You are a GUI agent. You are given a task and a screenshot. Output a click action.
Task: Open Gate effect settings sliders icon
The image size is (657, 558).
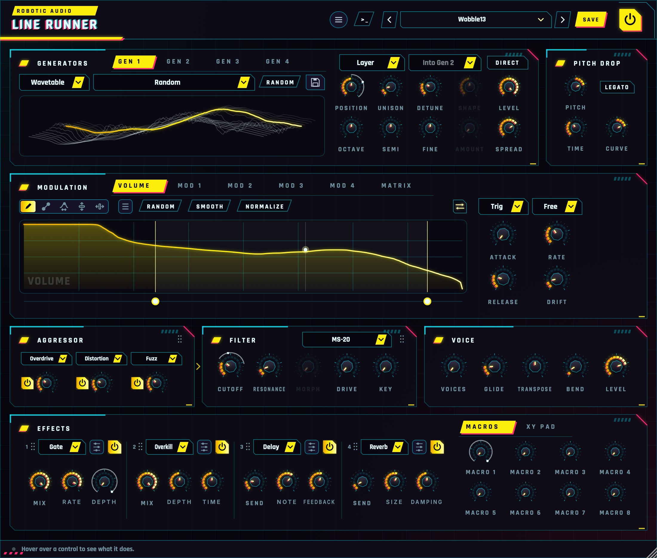[x=96, y=447]
